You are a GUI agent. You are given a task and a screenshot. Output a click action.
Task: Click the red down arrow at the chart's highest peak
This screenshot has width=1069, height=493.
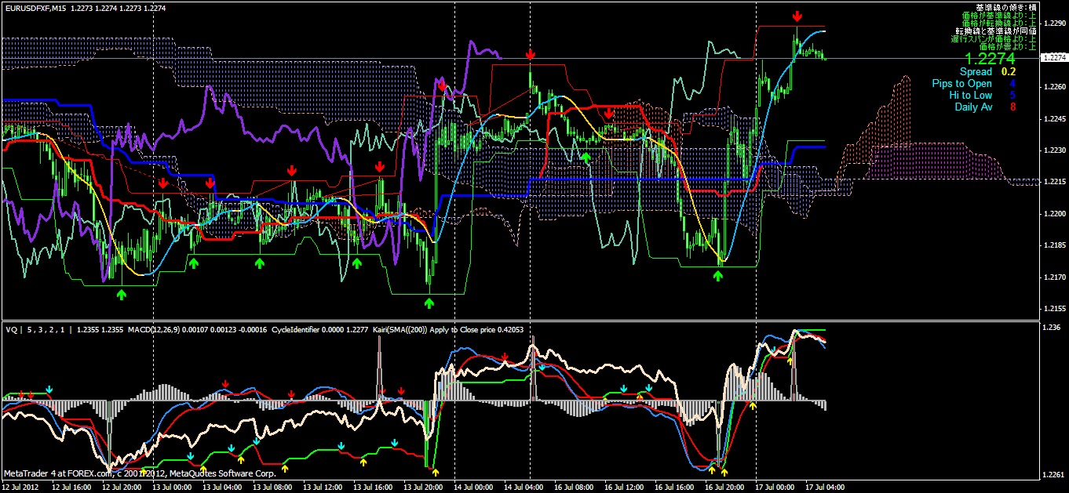797,16
